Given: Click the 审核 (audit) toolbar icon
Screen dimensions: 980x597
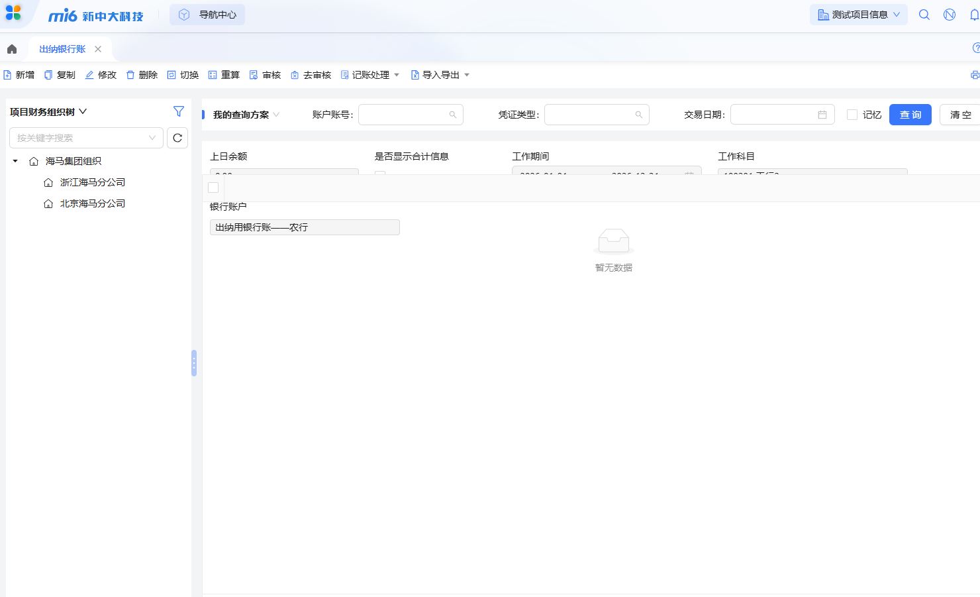Looking at the screenshot, I should [254, 75].
